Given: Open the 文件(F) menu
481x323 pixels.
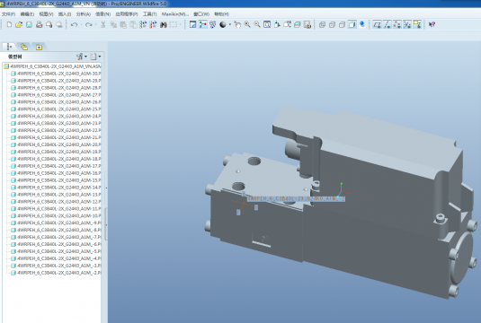Looking at the screenshot, I should click(9, 14).
